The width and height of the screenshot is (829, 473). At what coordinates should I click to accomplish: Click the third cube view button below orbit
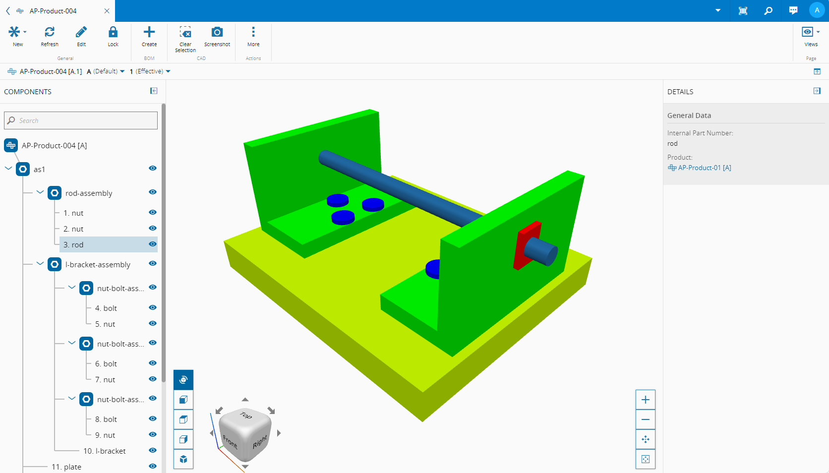click(183, 419)
